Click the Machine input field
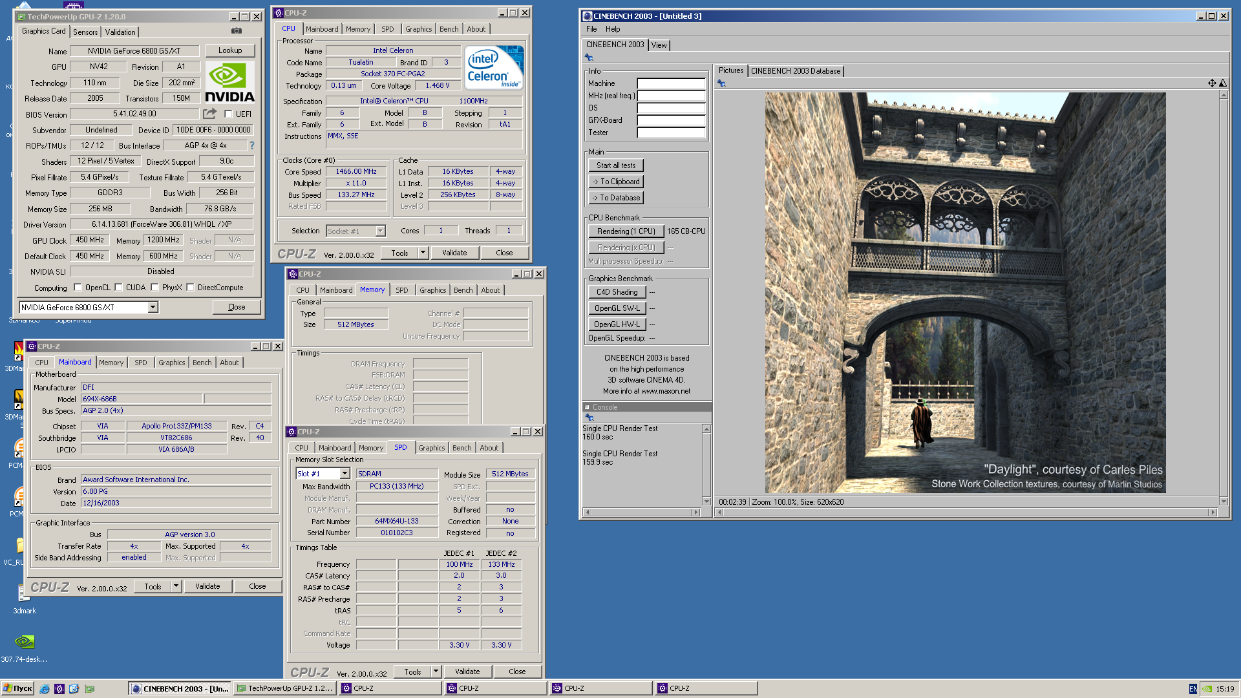 [x=671, y=83]
